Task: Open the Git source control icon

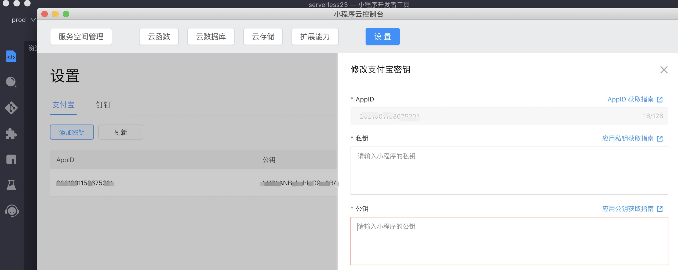Action: (x=11, y=108)
